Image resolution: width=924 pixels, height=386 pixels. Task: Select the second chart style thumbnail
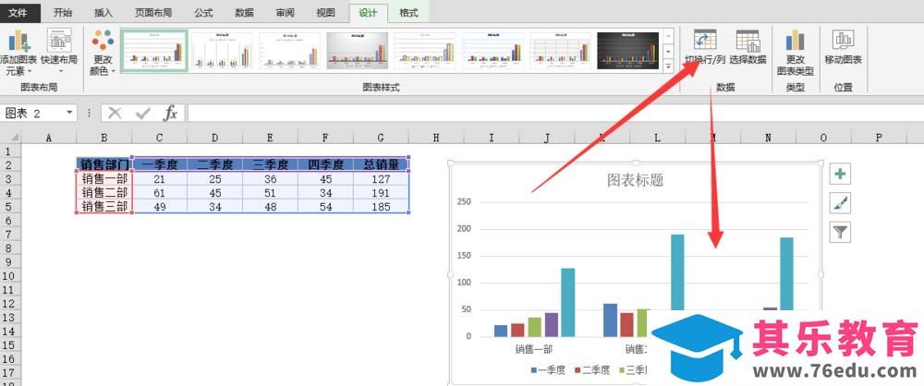222,52
